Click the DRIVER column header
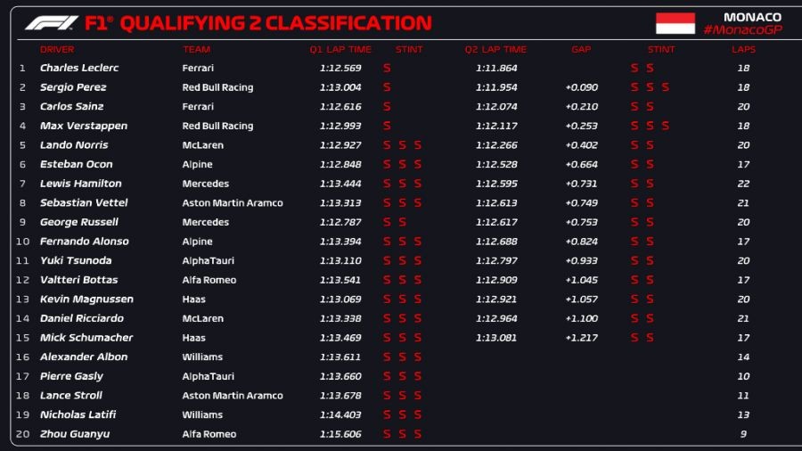This screenshot has height=451, width=802. click(57, 50)
